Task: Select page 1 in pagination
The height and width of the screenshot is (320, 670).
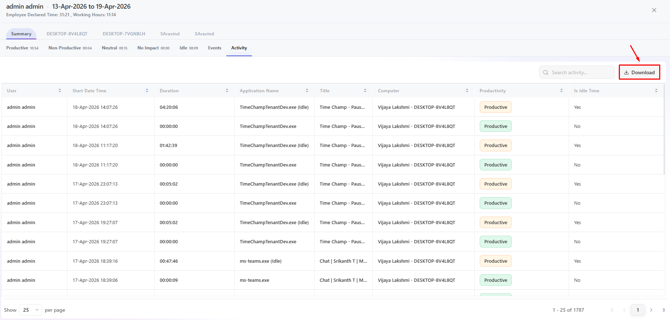Action: (x=638, y=310)
